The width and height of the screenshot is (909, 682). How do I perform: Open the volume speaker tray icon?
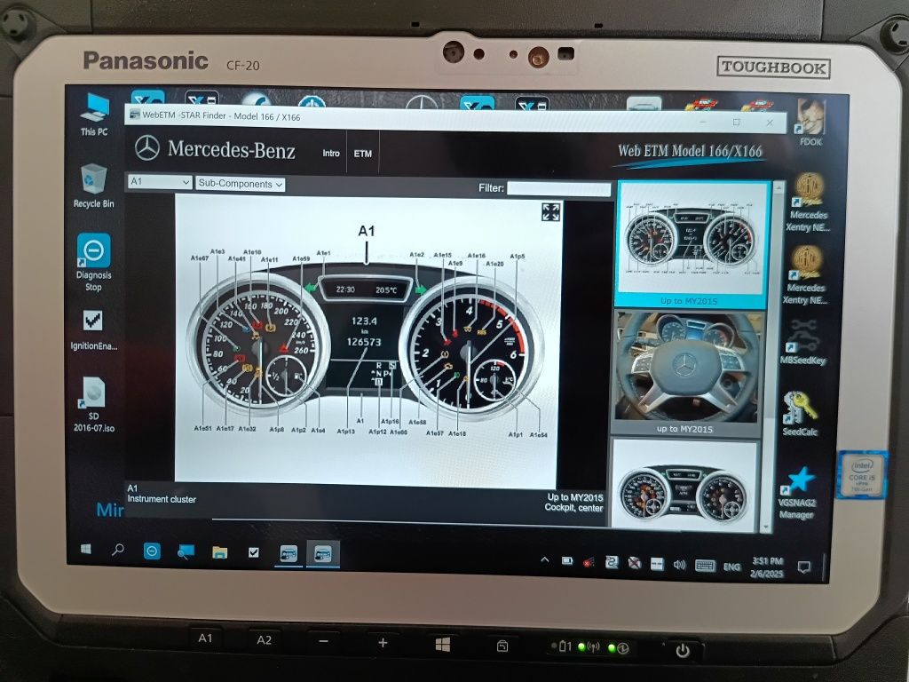(x=679, y=564)
